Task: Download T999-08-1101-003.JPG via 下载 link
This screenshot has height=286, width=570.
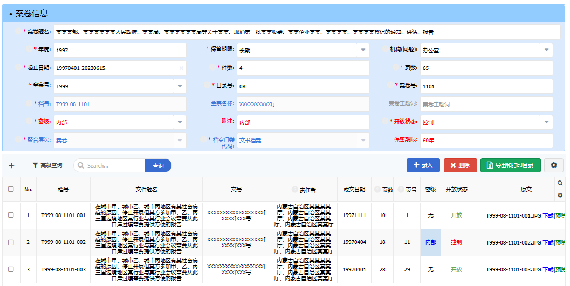Action: pos(548,270)
